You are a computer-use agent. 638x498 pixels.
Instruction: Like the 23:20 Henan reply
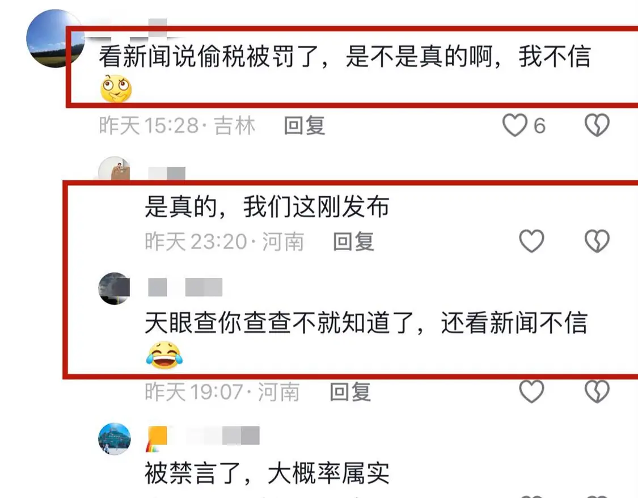[x=531, y=241]
